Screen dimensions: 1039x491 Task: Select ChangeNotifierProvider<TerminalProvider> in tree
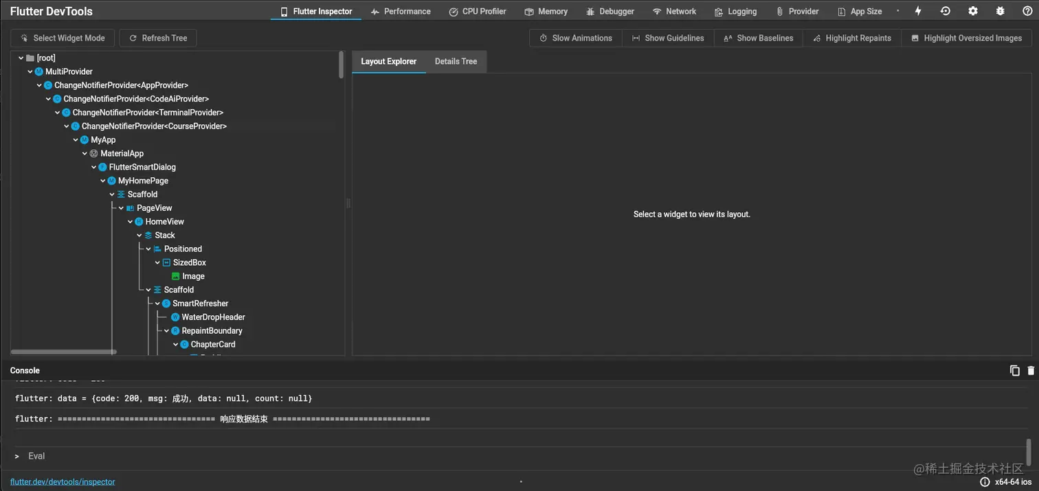pos(148,113)
